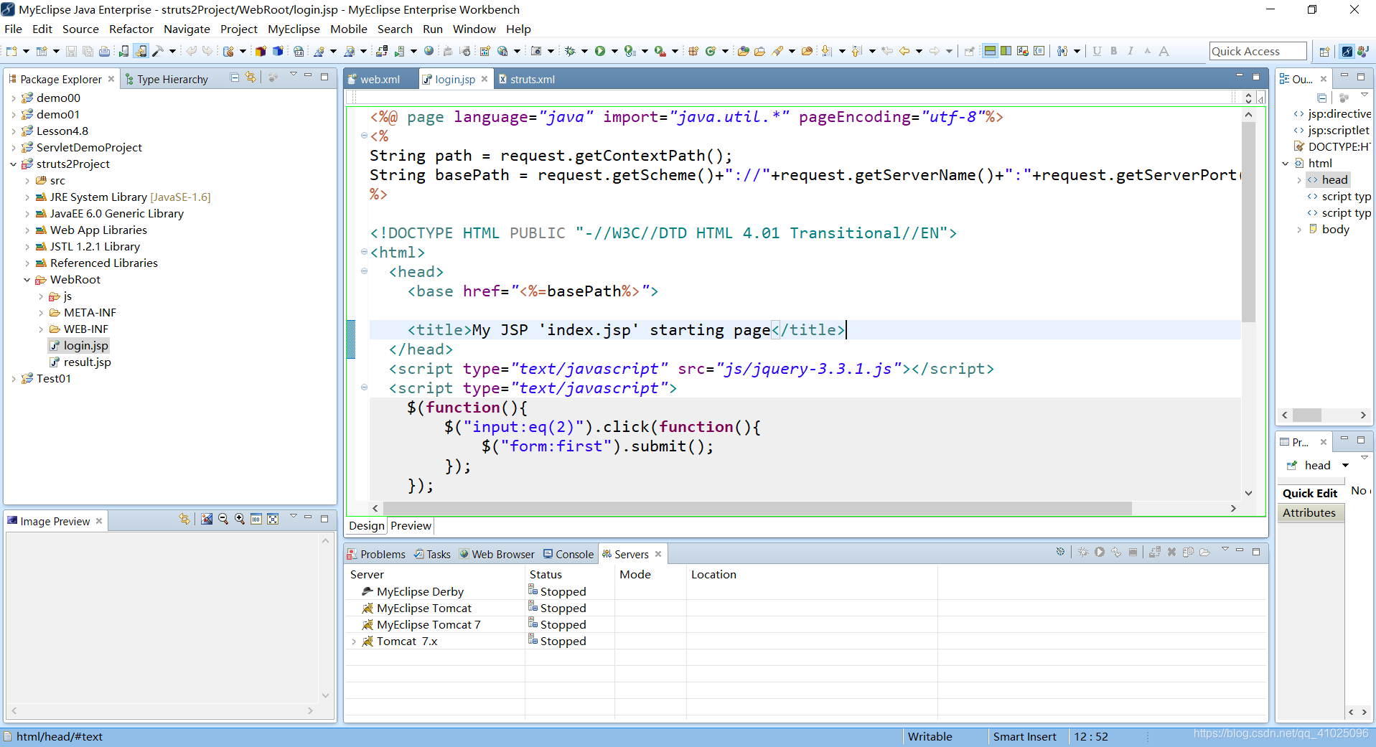Click Link with Editor in Package Explorer
The width and height of the screenshot is (1376, 747).
[250, 77]
